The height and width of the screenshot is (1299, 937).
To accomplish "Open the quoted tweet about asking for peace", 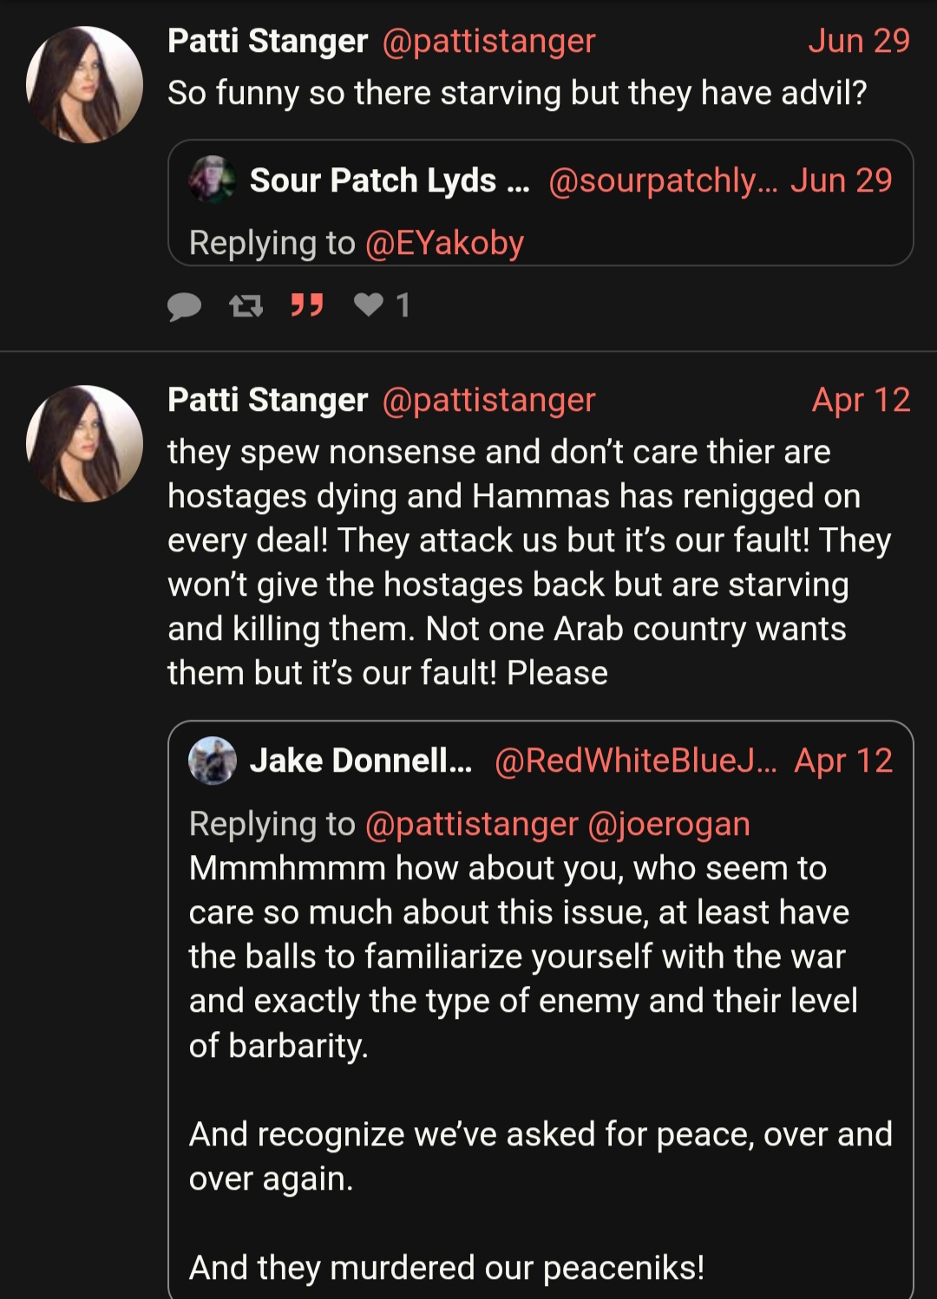I will click(541, 1010).
